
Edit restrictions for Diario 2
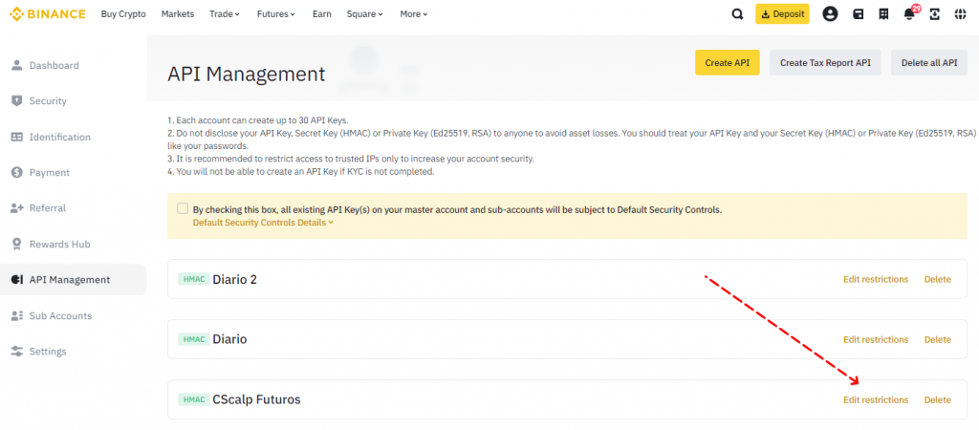click(876, 279)
